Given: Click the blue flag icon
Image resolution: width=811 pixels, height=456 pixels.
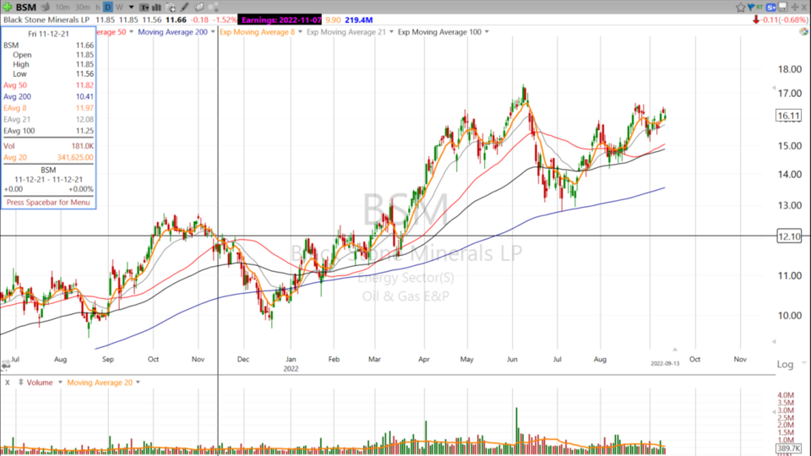Looking at the screenshot, I should pos(750,8).
